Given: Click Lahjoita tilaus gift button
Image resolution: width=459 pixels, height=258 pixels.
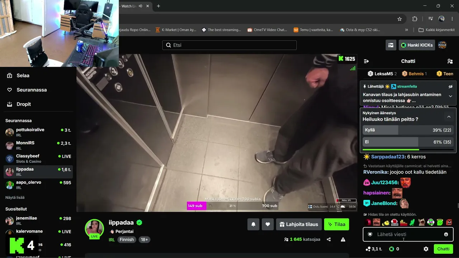Looking at the screenshot, I should [x=298, y=224].
